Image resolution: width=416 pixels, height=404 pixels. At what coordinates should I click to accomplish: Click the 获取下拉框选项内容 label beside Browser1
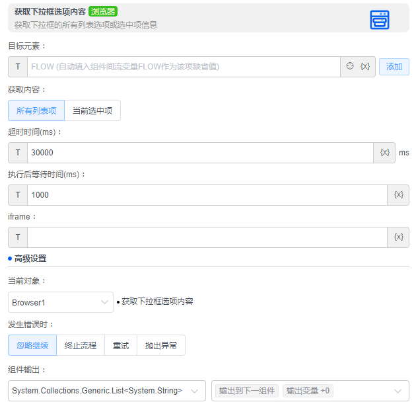coord(157,302)
